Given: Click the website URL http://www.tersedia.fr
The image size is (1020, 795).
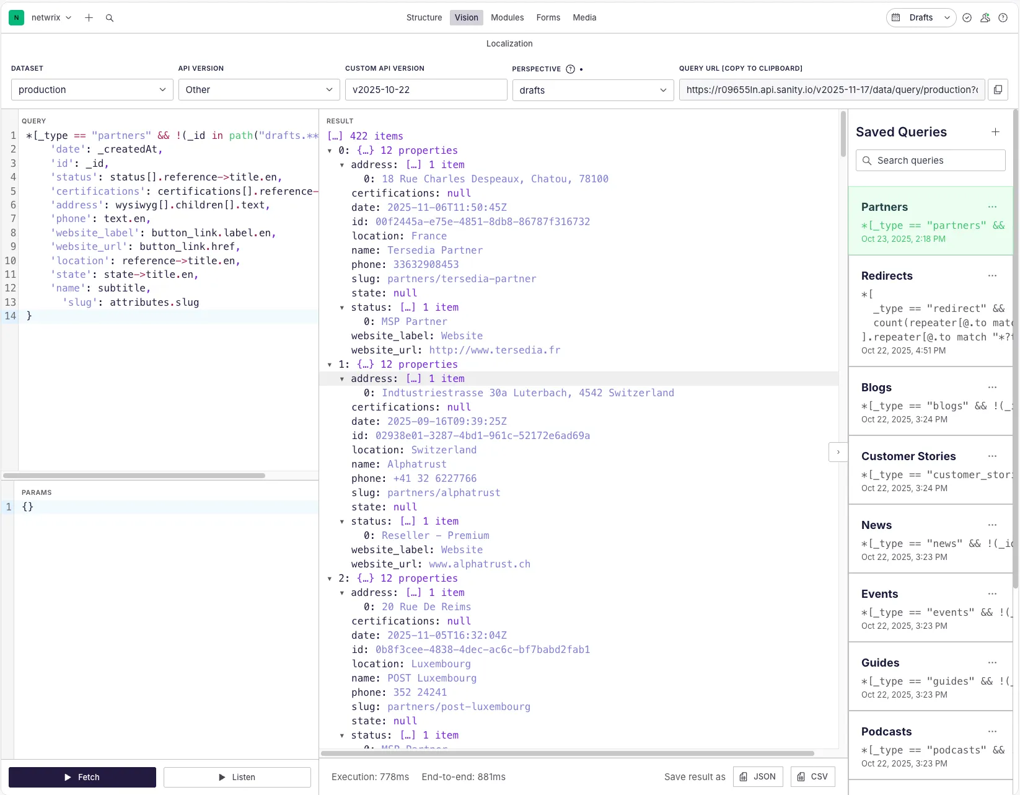Looking at the screenshot, I should 495,350.
